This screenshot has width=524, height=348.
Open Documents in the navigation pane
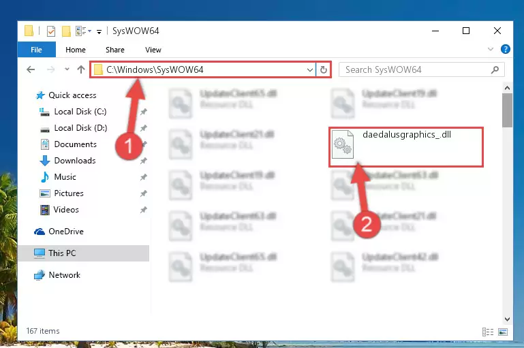[x=76, y=144]
